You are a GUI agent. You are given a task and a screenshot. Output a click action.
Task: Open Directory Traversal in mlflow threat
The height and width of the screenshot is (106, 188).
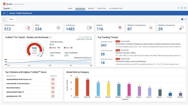(x=126, y=53)
